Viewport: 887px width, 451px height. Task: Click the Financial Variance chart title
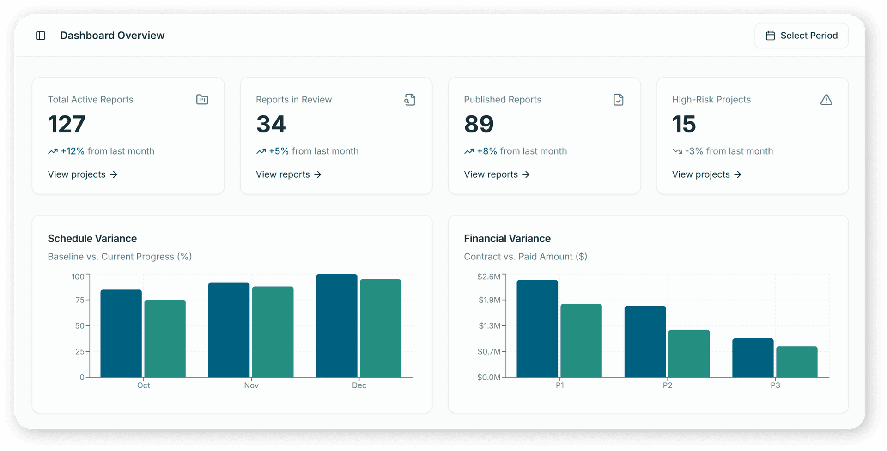coord(507,238)
